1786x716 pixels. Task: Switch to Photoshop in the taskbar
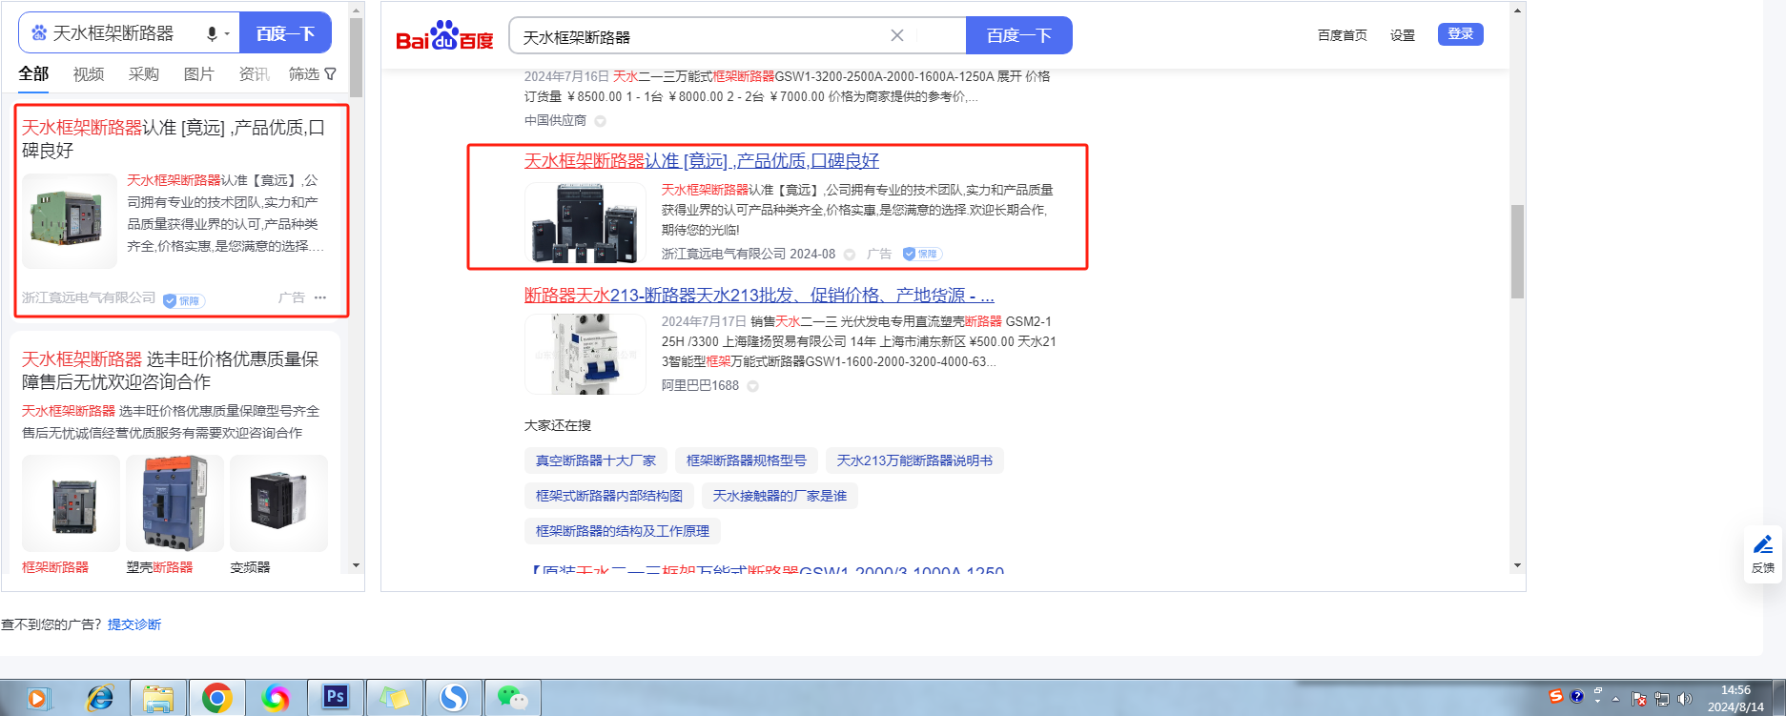tap(336, 697)
